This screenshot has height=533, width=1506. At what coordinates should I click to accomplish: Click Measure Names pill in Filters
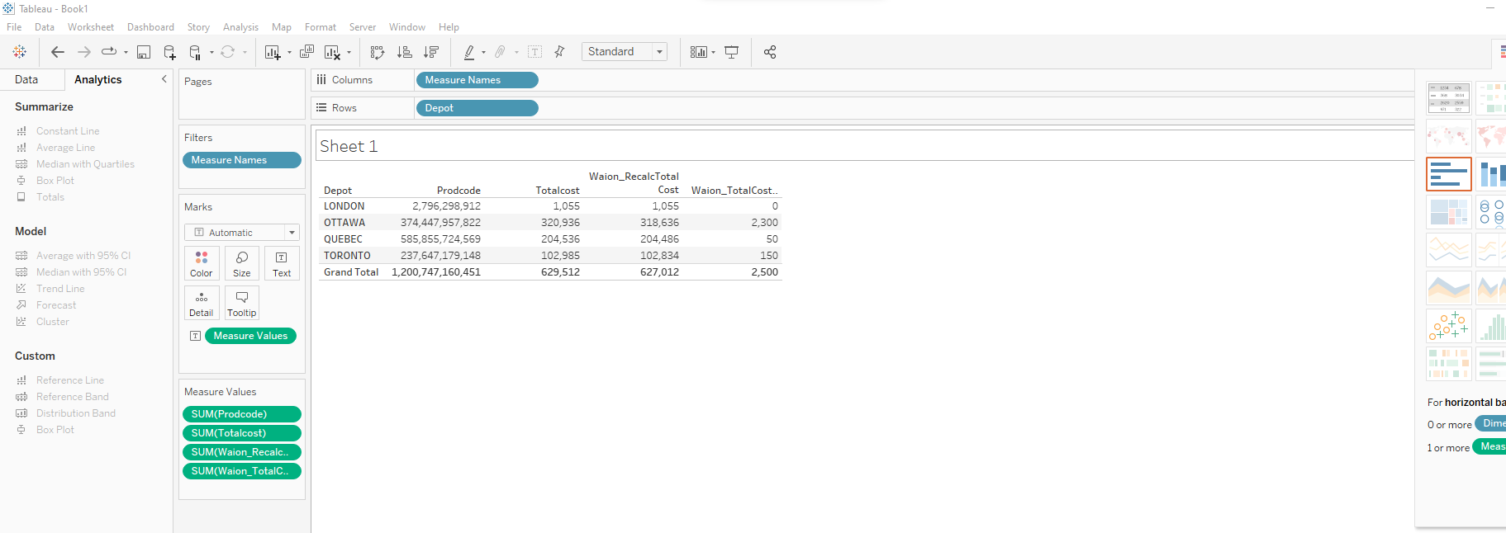click(242, 160)
